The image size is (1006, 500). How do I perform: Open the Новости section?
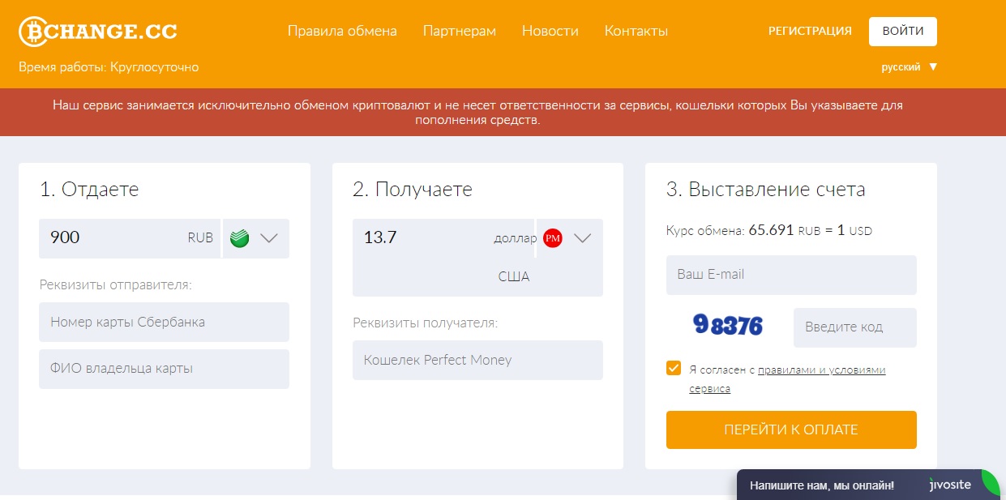(550, 32)
